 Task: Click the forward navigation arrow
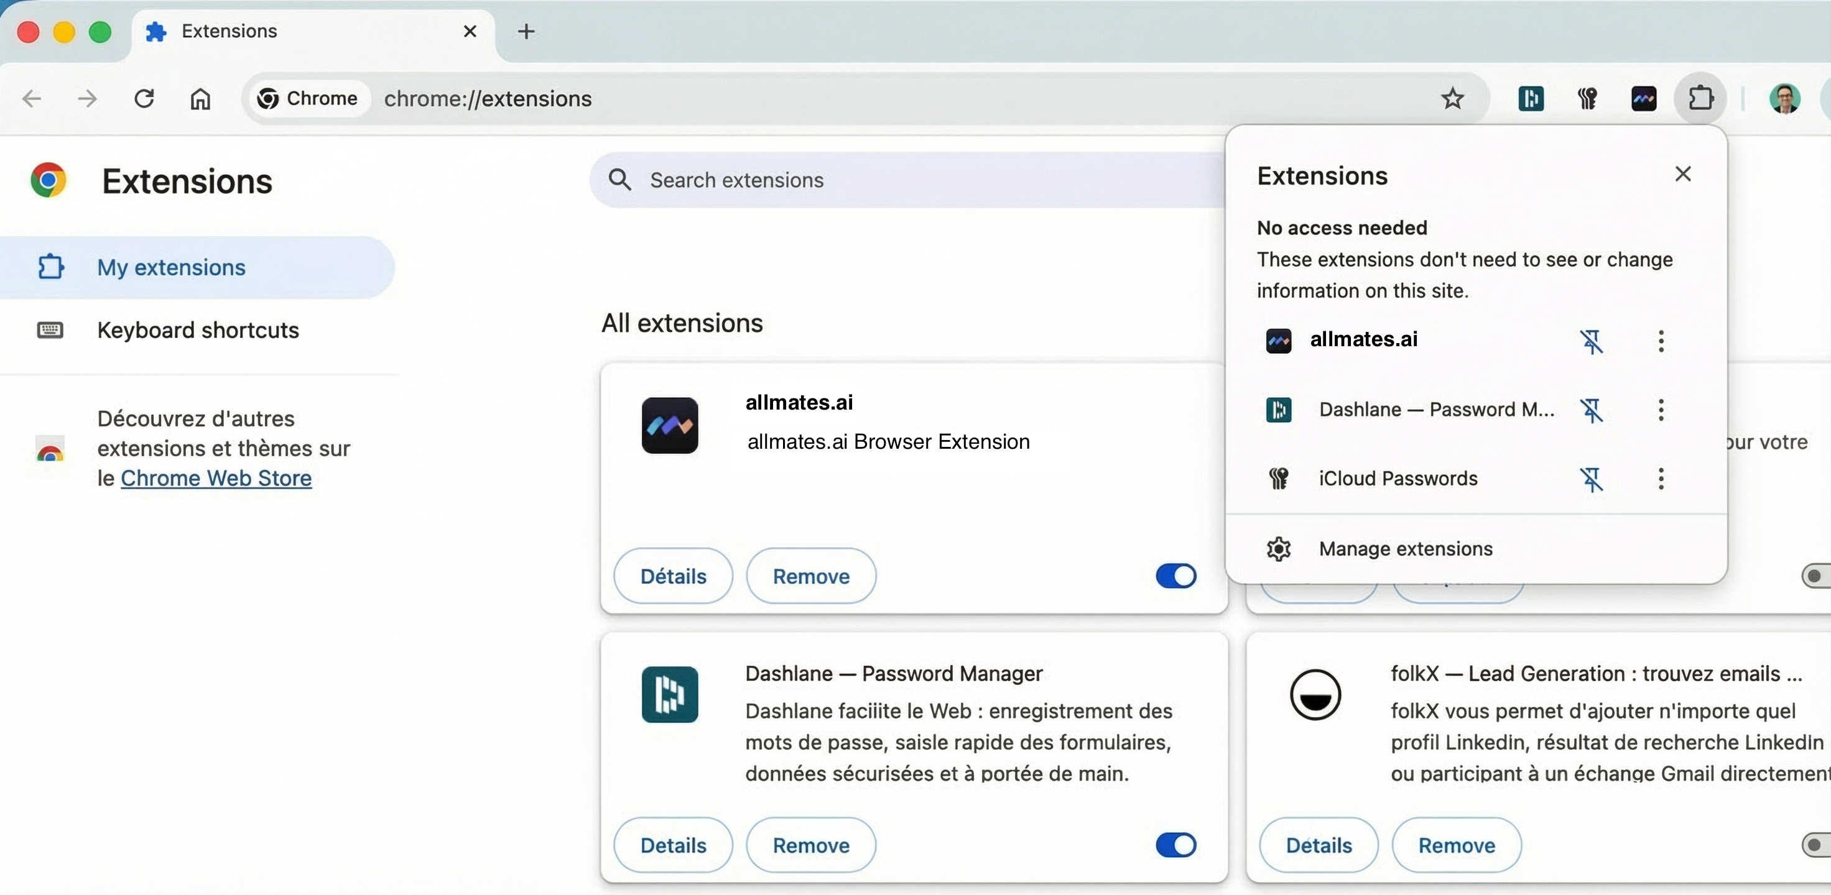[x=88, y=98]
